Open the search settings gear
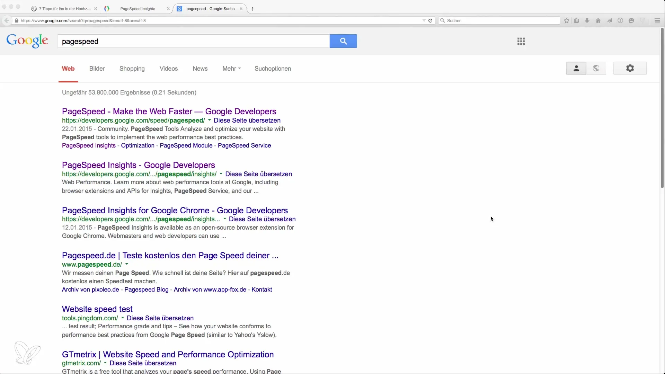 [630, 68]
